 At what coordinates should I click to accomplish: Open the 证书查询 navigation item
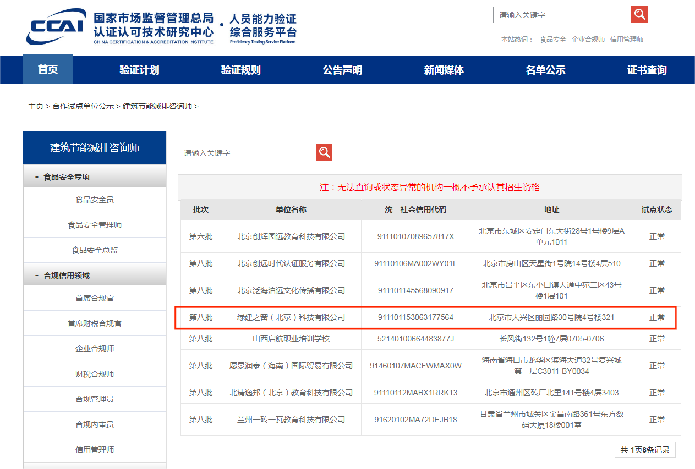(x=647, y=70)
